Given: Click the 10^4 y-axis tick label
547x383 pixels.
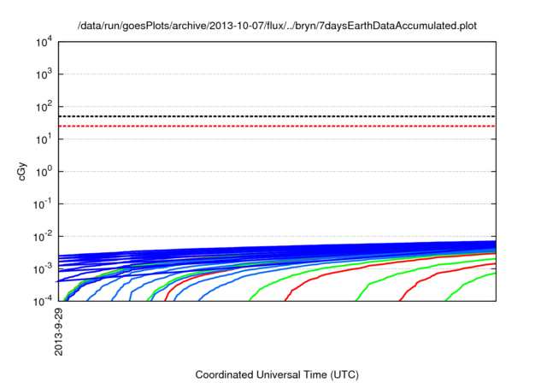Looking at the screenshot, I should tap(43, 42).
